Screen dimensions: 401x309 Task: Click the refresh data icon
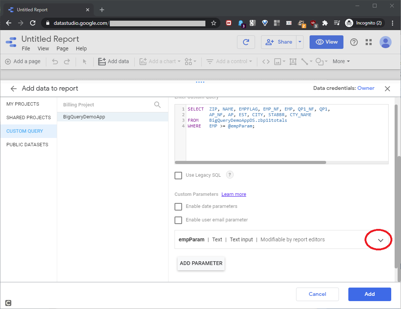[246, 42]
